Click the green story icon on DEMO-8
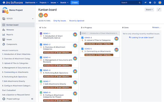Image resolution: width=164 pixels, height=102 pixels. click(41, 92)
